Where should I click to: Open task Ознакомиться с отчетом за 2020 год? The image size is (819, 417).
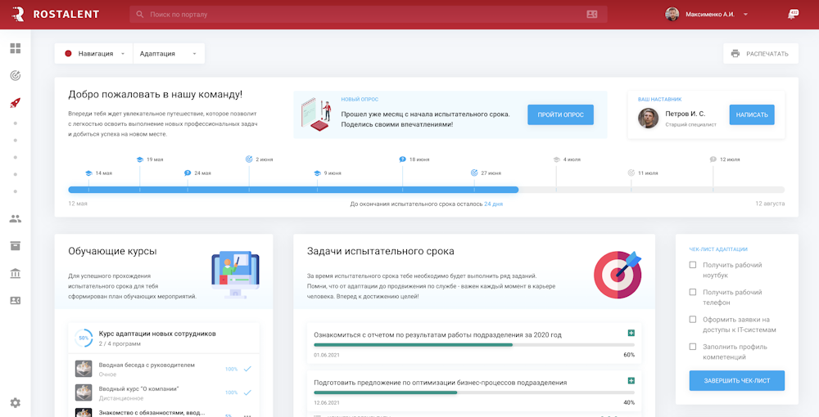pos(437,334)
